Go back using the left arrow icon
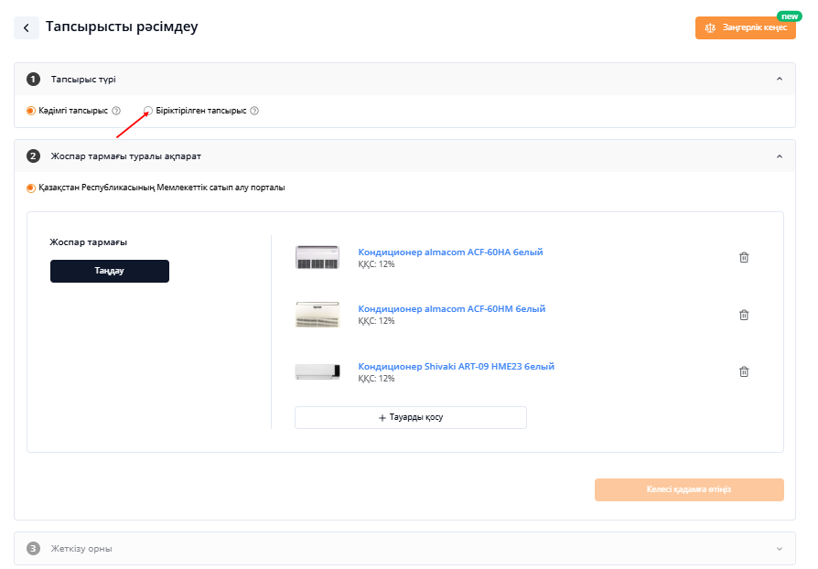This screenshot has height=569, width=818. [x=27, y=27]
